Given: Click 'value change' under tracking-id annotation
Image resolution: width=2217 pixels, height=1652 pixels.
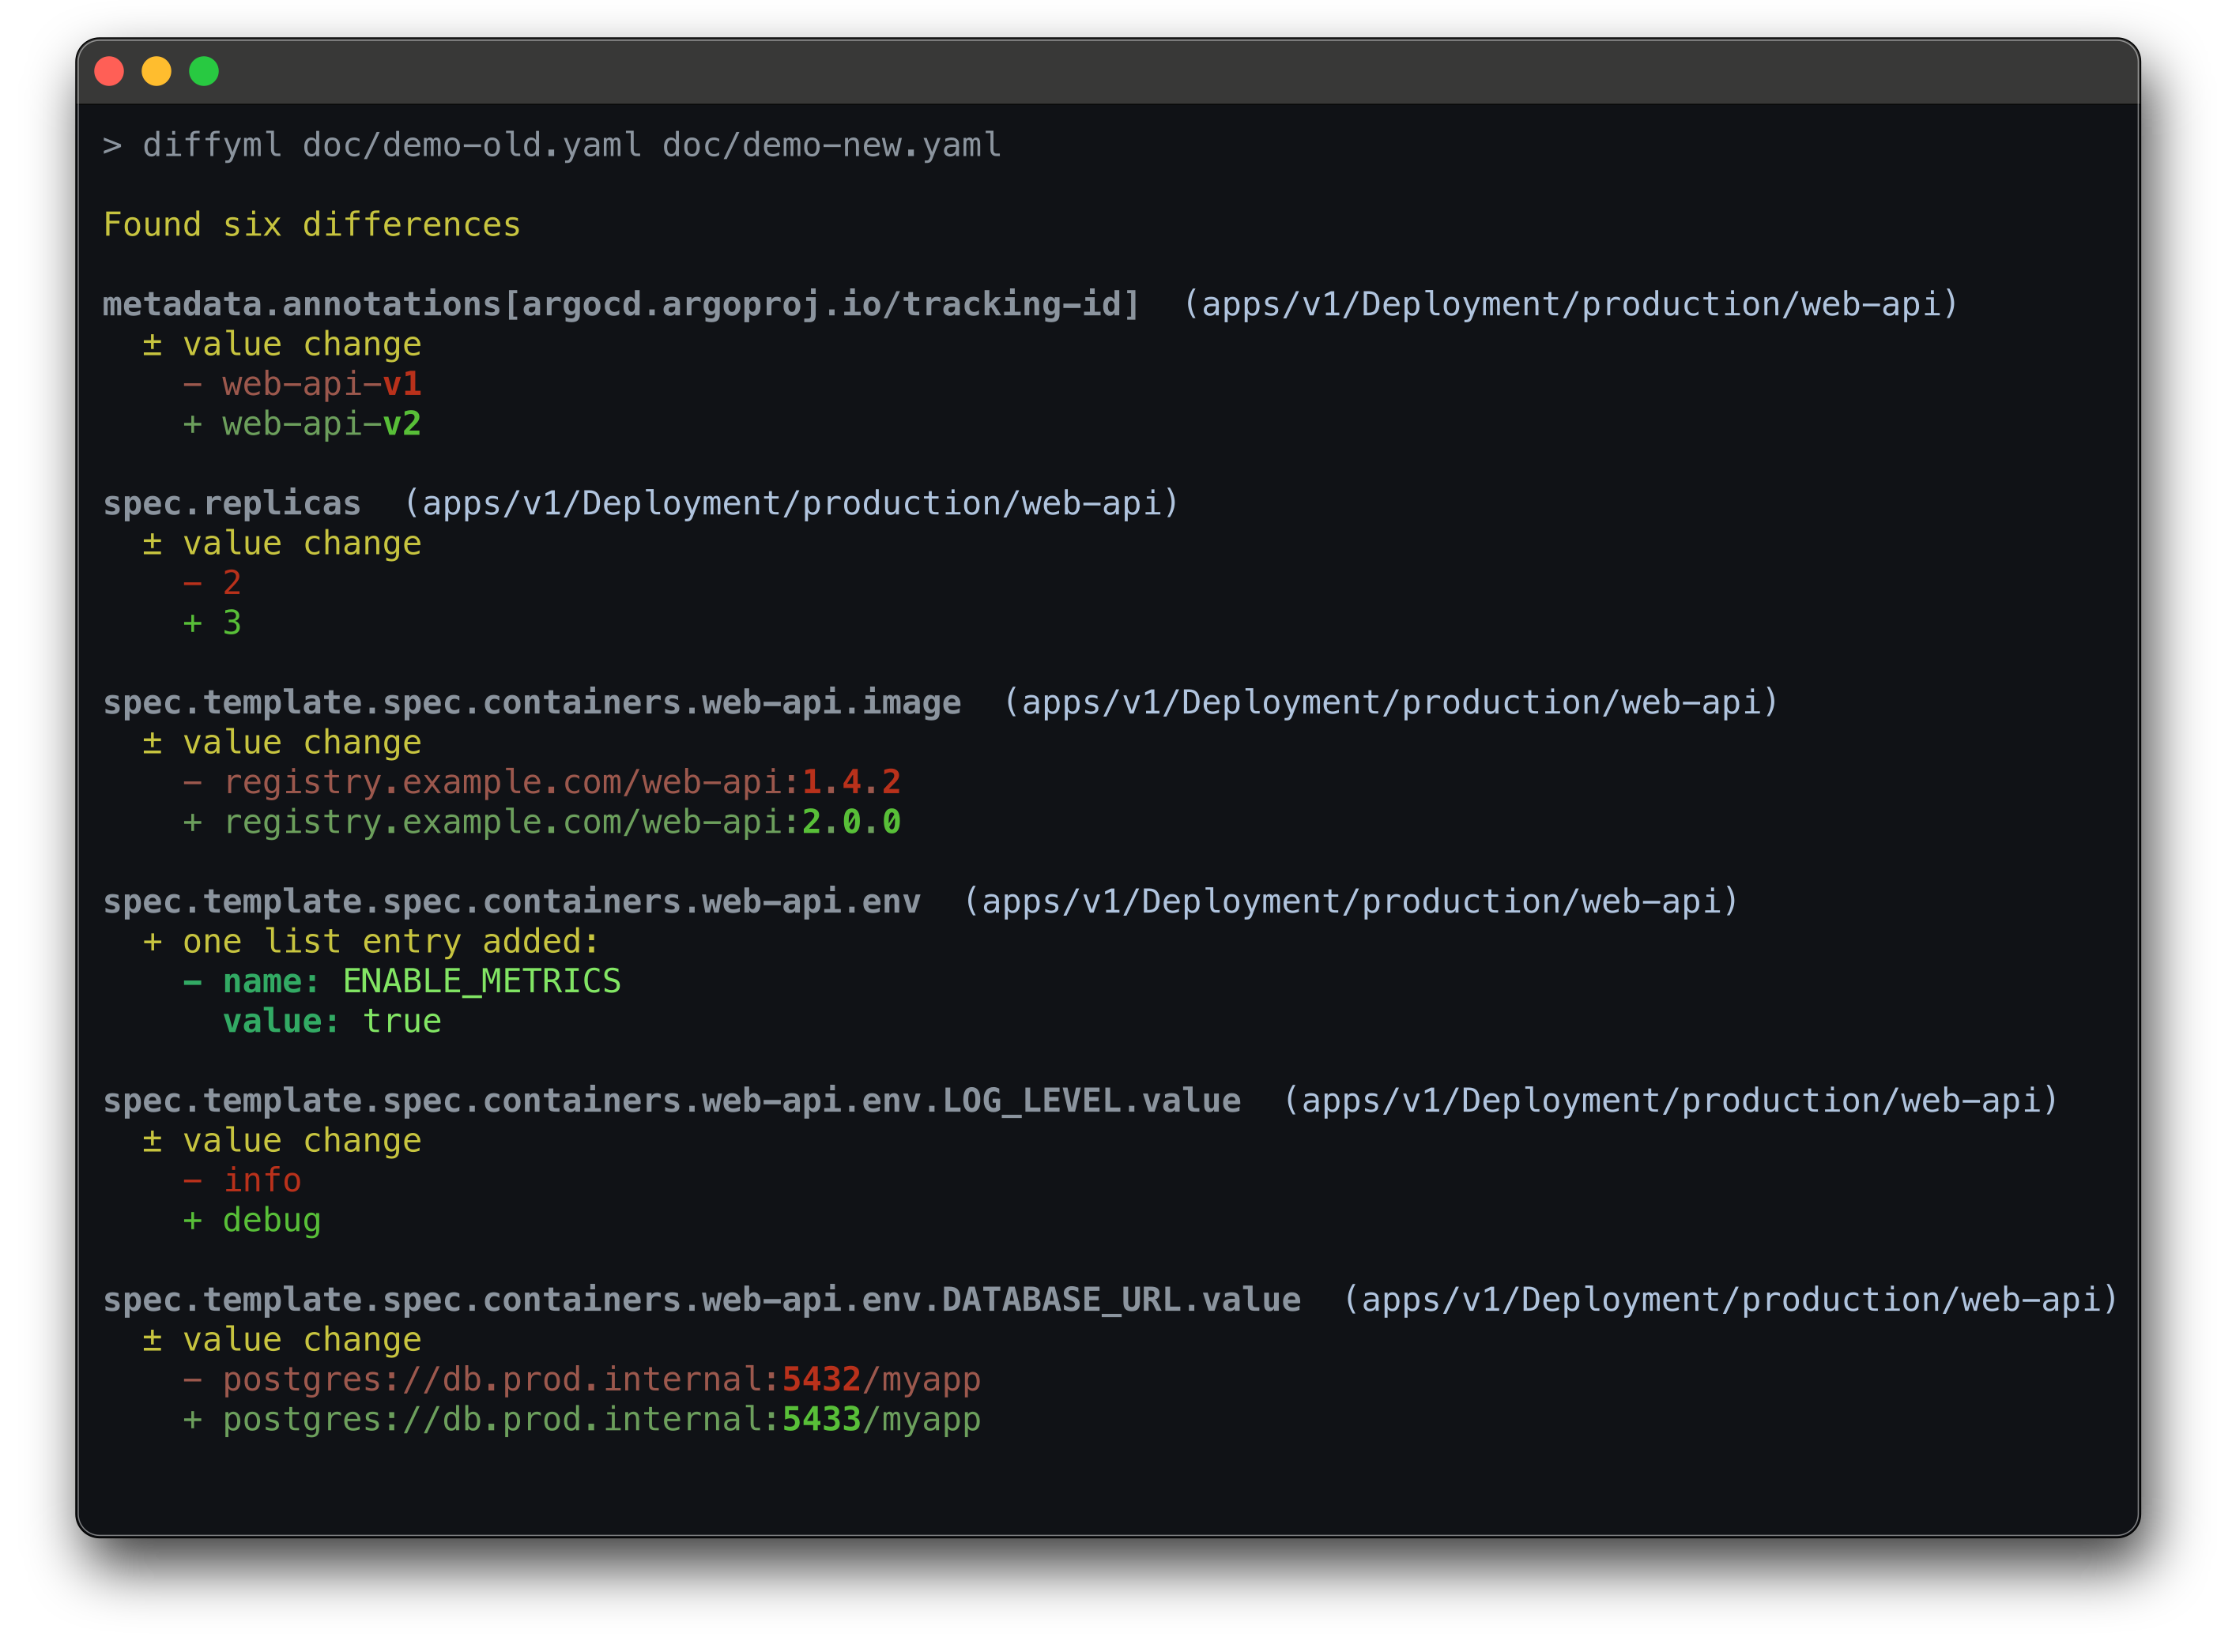Looking at the screenshot, I should pos(302,345).
